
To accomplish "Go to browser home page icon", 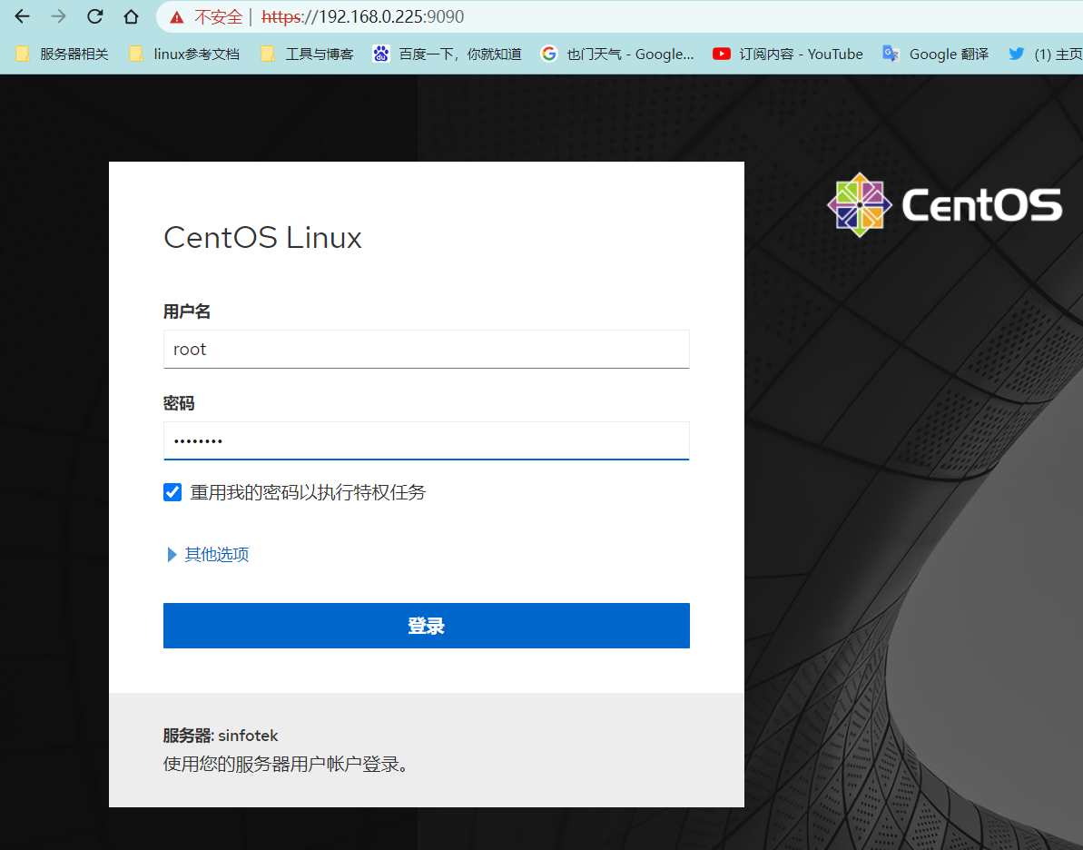I will point(131,16).
